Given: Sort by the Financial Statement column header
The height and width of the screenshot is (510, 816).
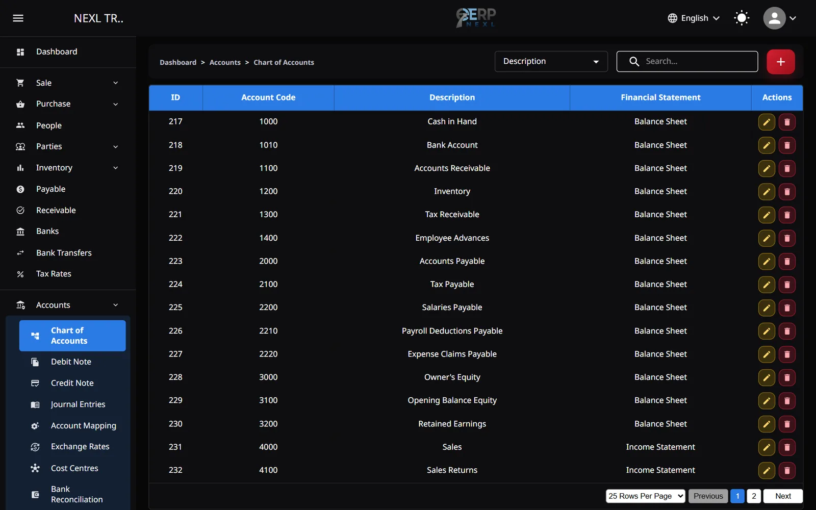Looking at the screenshot, I should point(660,97).
